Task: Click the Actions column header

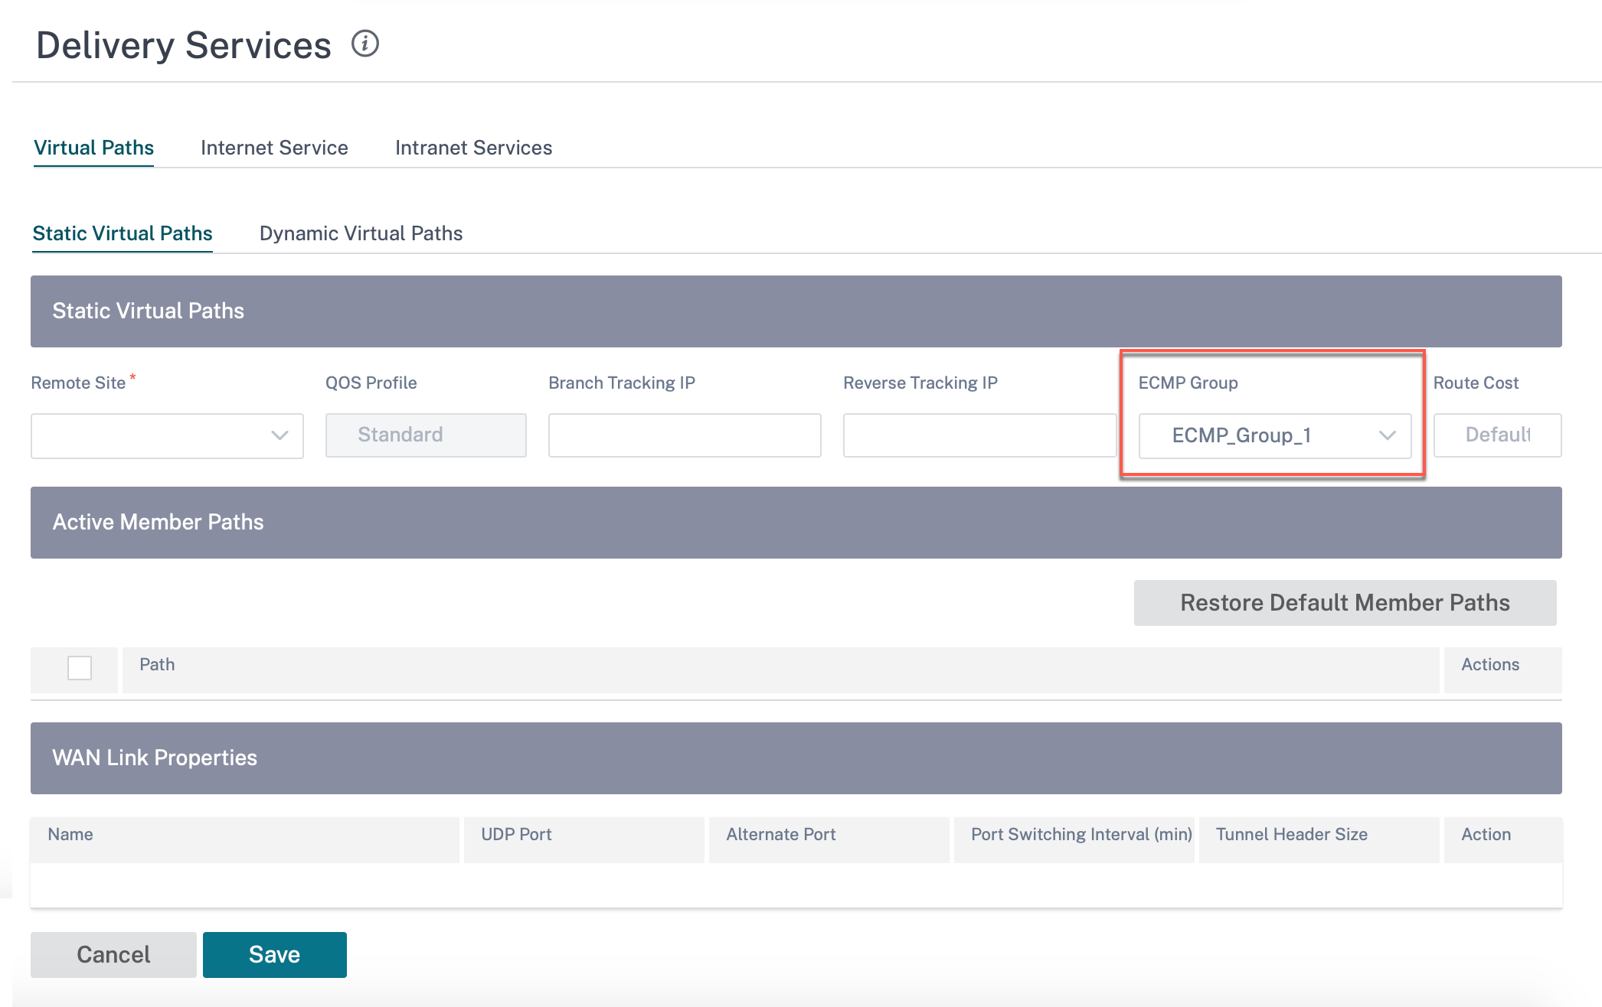Action: 1502,670
